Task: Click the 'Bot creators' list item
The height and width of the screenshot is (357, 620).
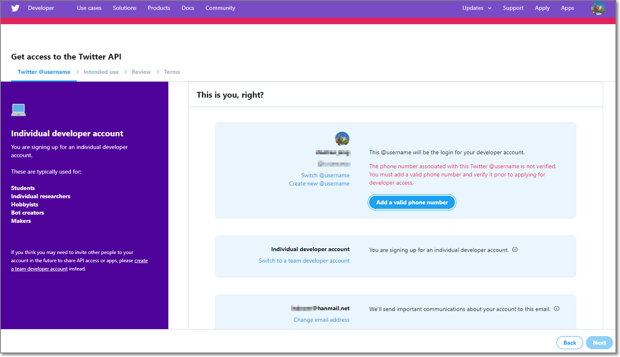Action: pos(28,213)
